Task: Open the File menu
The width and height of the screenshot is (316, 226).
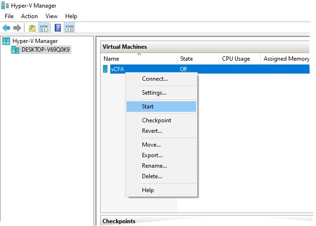Action: click(9, 16)
